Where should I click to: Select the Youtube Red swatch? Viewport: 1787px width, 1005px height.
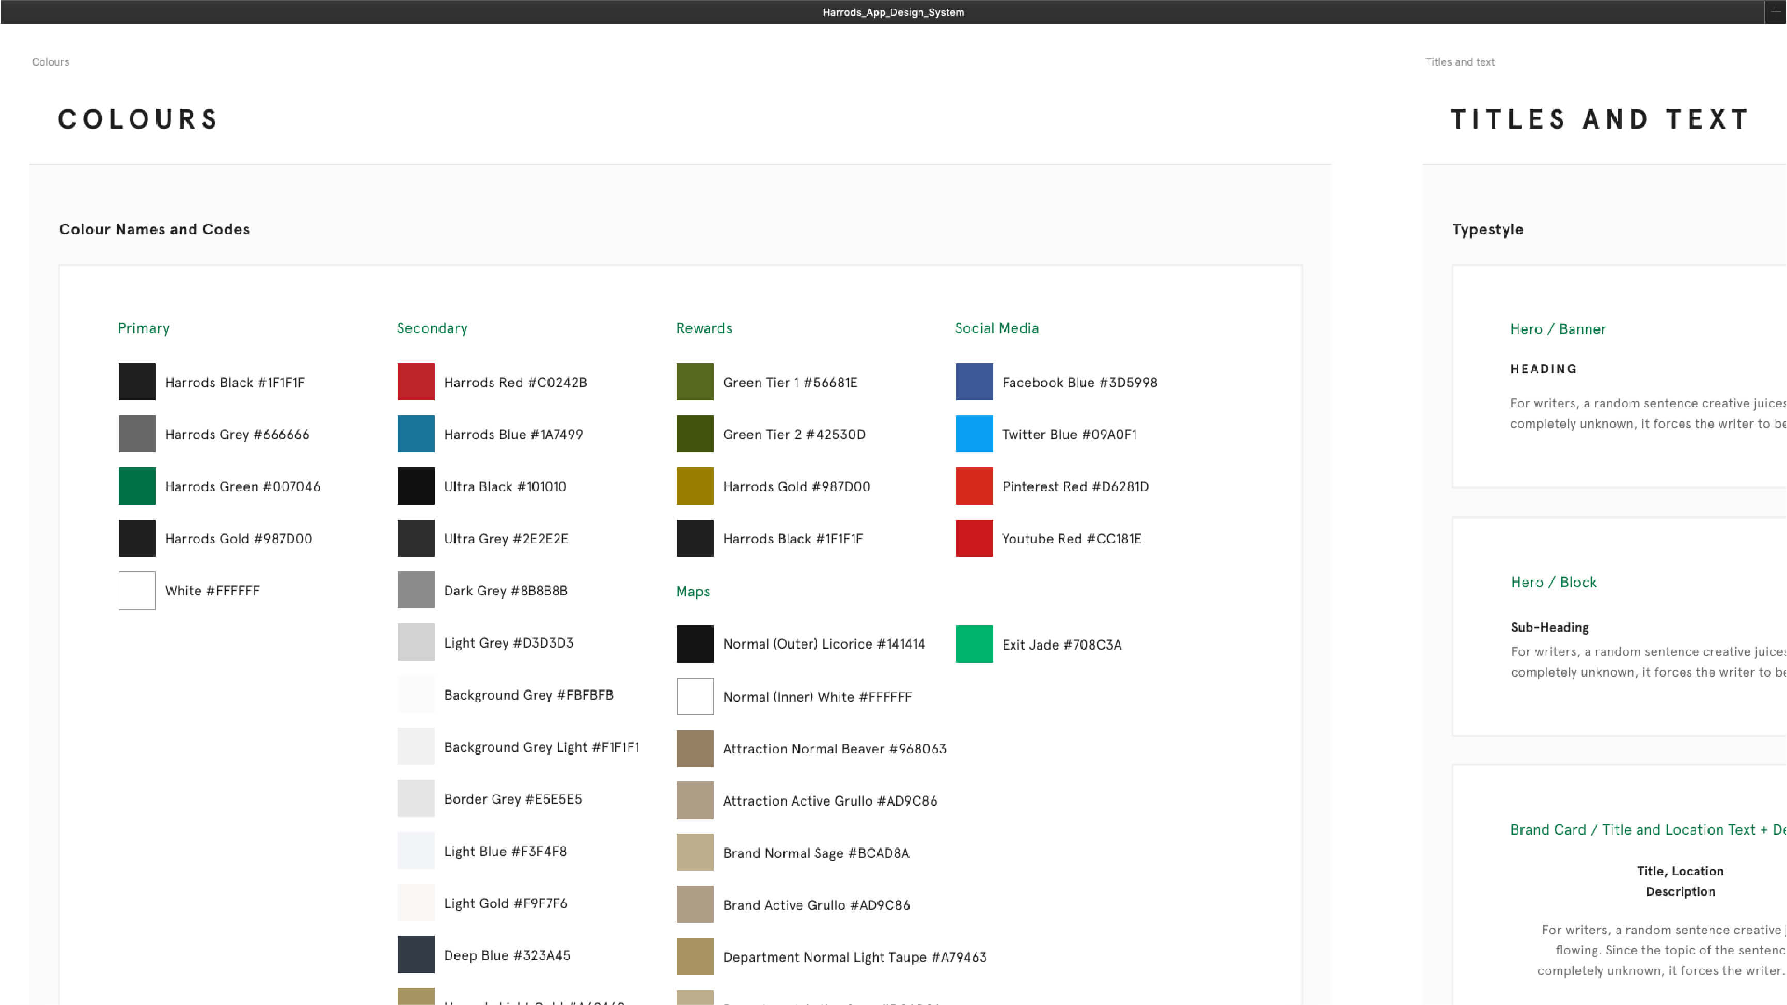click(x=973, y=538)
